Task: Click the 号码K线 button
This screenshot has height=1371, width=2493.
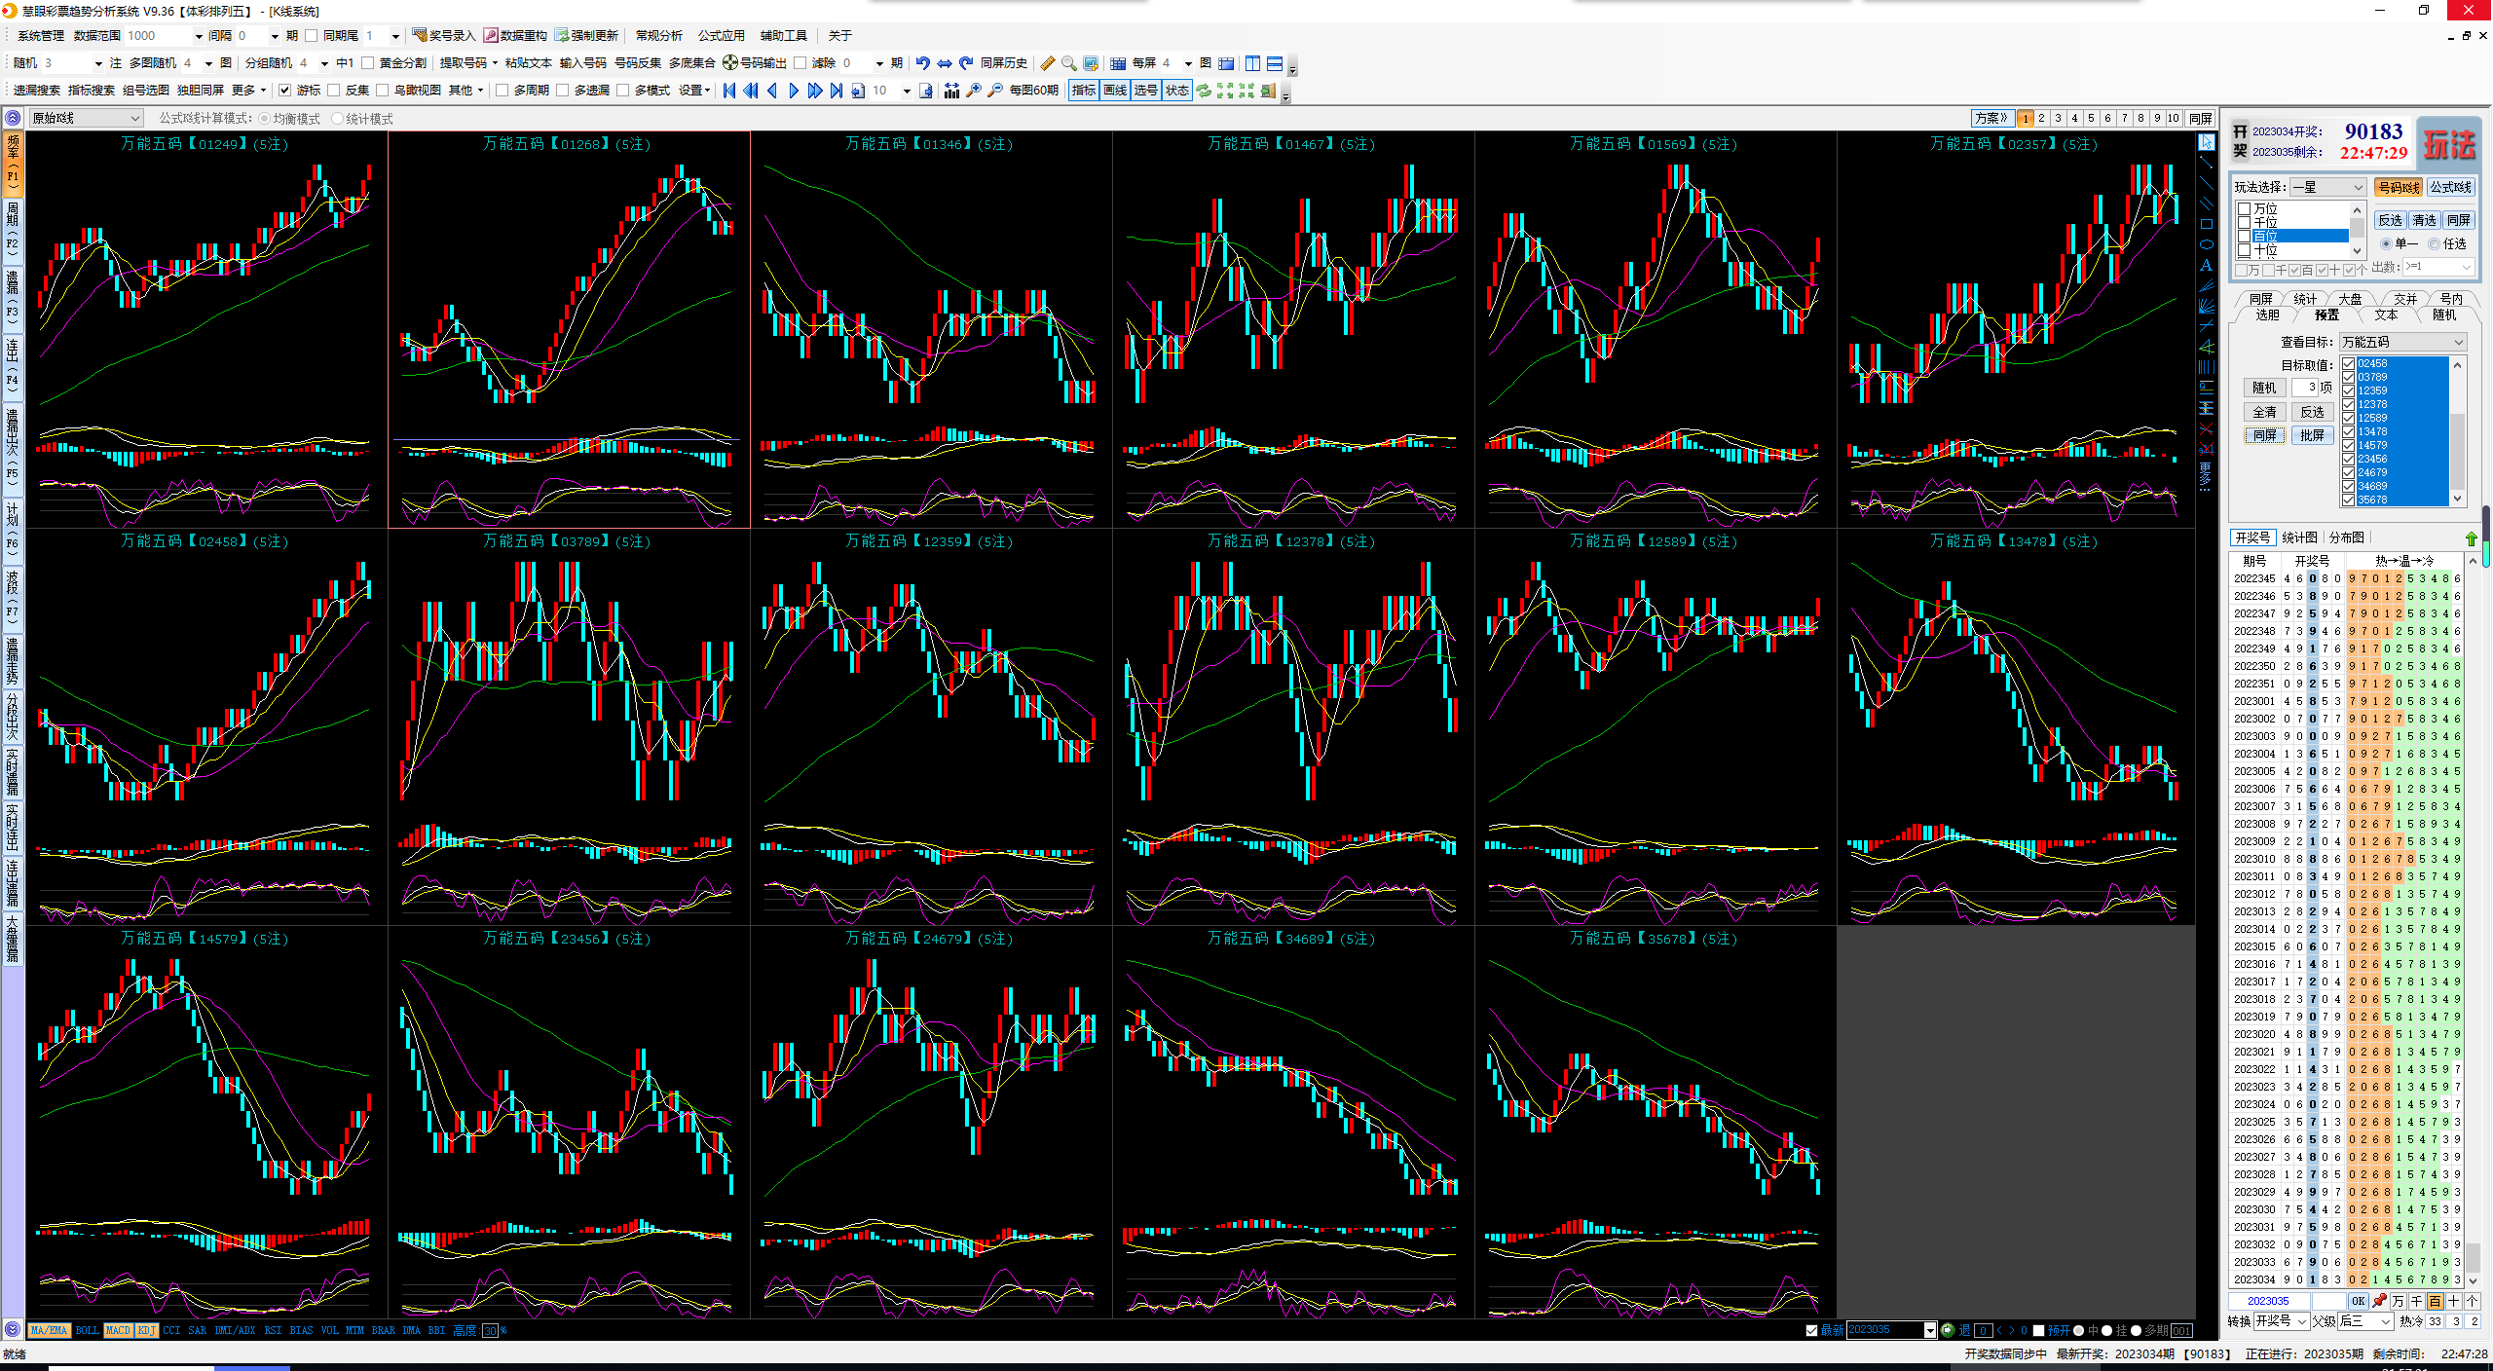Action: (2398, 187)
